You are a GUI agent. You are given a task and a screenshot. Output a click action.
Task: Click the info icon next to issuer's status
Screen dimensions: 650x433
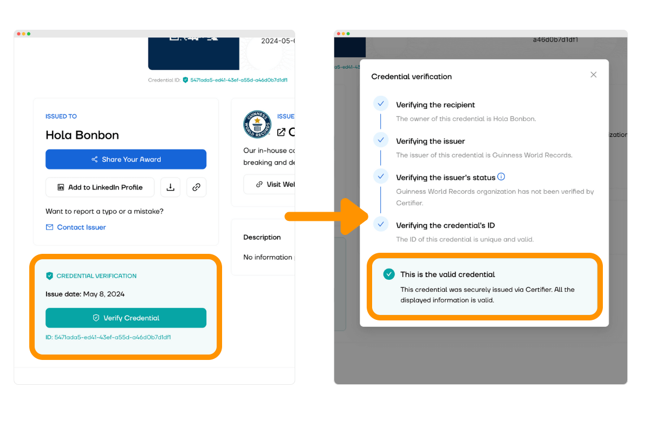click(501, 176)
